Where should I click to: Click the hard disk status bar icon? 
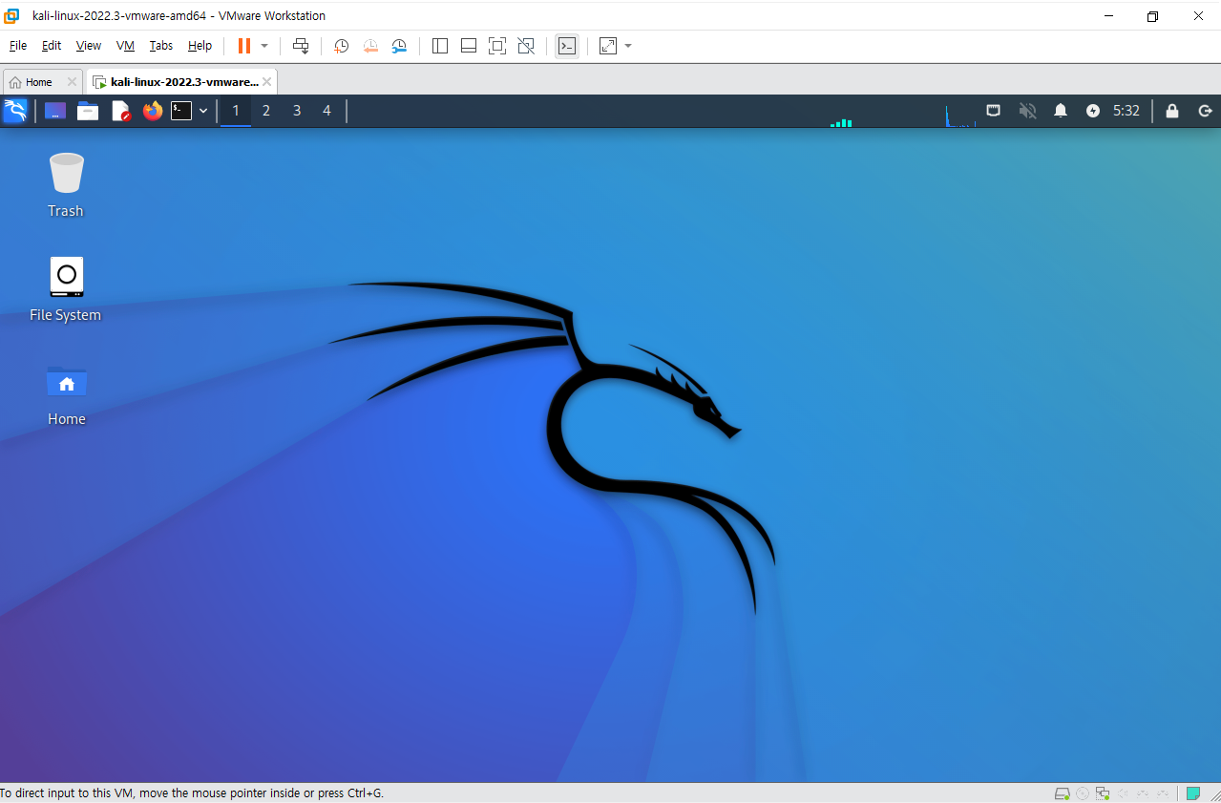pos(1062,793)
